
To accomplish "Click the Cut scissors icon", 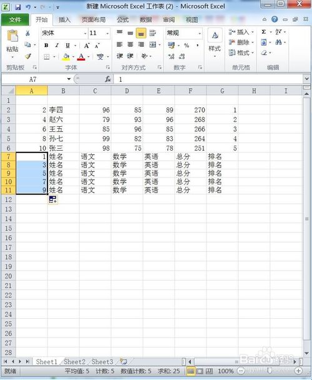I will pyautogui.click(x=28, y=33).
